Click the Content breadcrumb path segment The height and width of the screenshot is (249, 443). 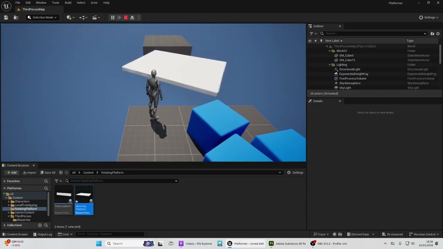88,173
